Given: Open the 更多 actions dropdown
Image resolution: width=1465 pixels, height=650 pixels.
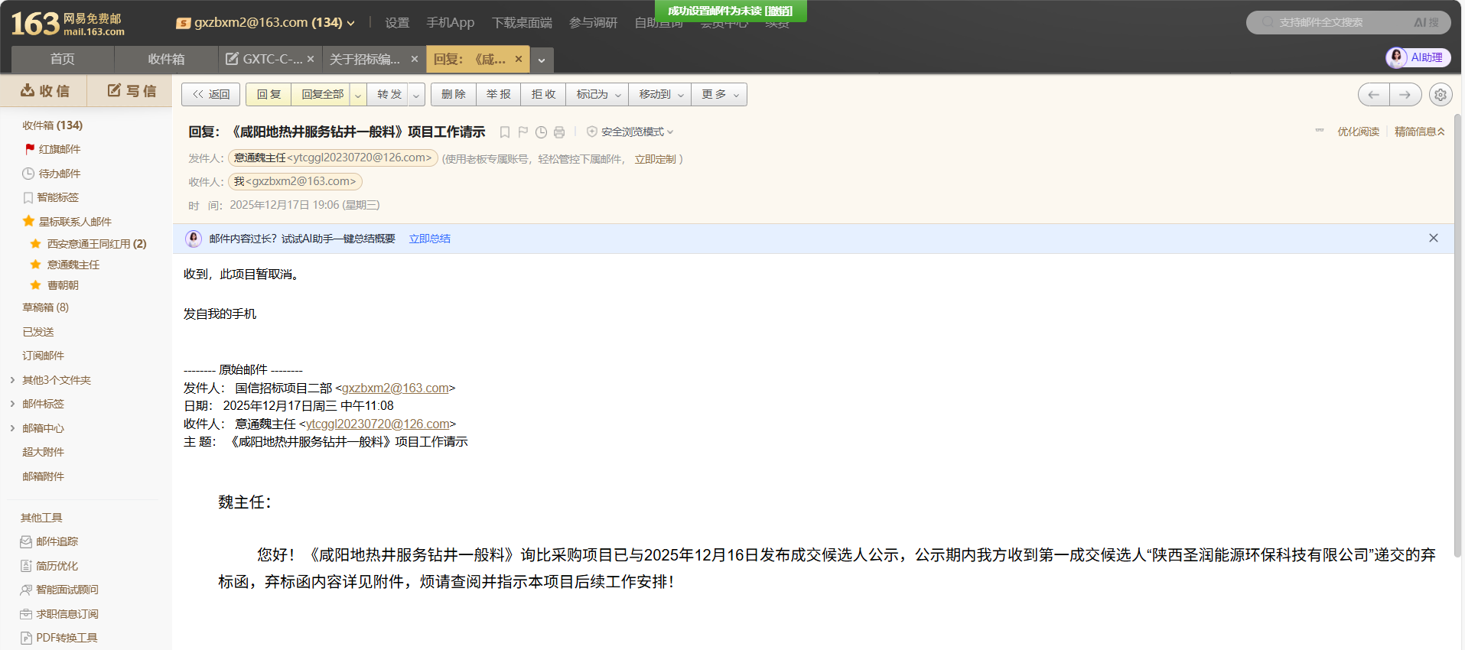Looking at the screenshot, I should (x=719, y=94).
